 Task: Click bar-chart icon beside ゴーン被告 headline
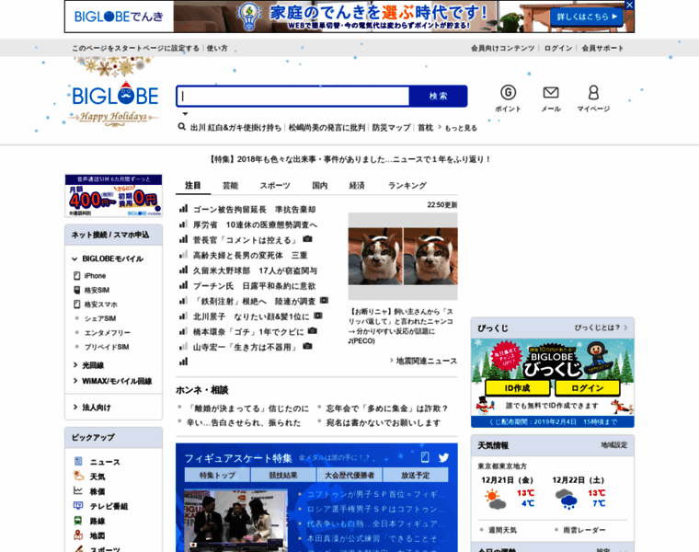pos(183,208)
